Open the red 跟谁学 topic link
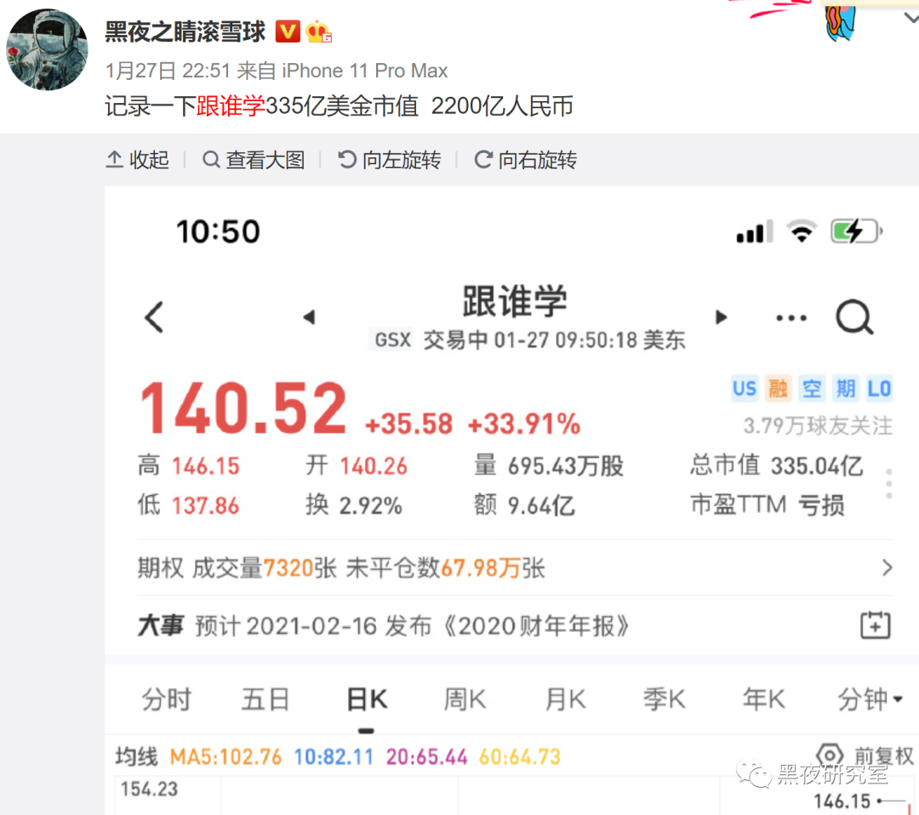 tap(231, 106)
